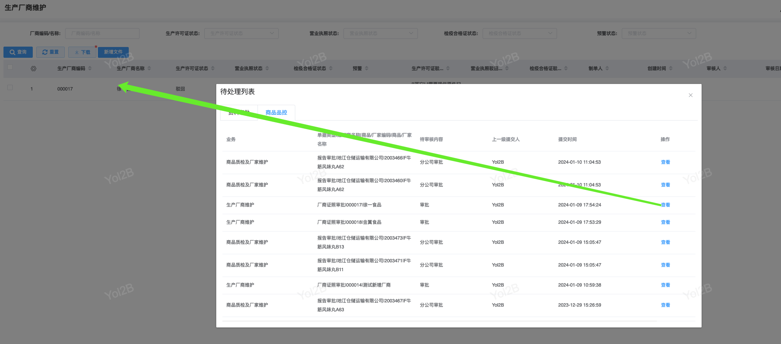
Task: Click the 下载 download button
Action: (82, 52)
